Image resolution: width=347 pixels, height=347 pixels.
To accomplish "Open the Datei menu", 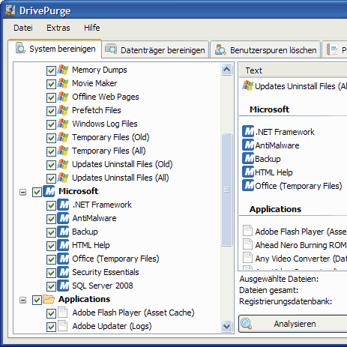I will 23,28.
